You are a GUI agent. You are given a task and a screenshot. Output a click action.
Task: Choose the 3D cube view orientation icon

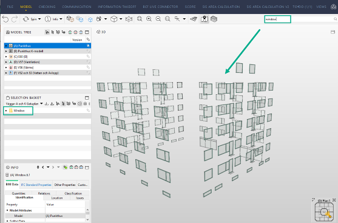pyautogui.click(x=114, y=19)
